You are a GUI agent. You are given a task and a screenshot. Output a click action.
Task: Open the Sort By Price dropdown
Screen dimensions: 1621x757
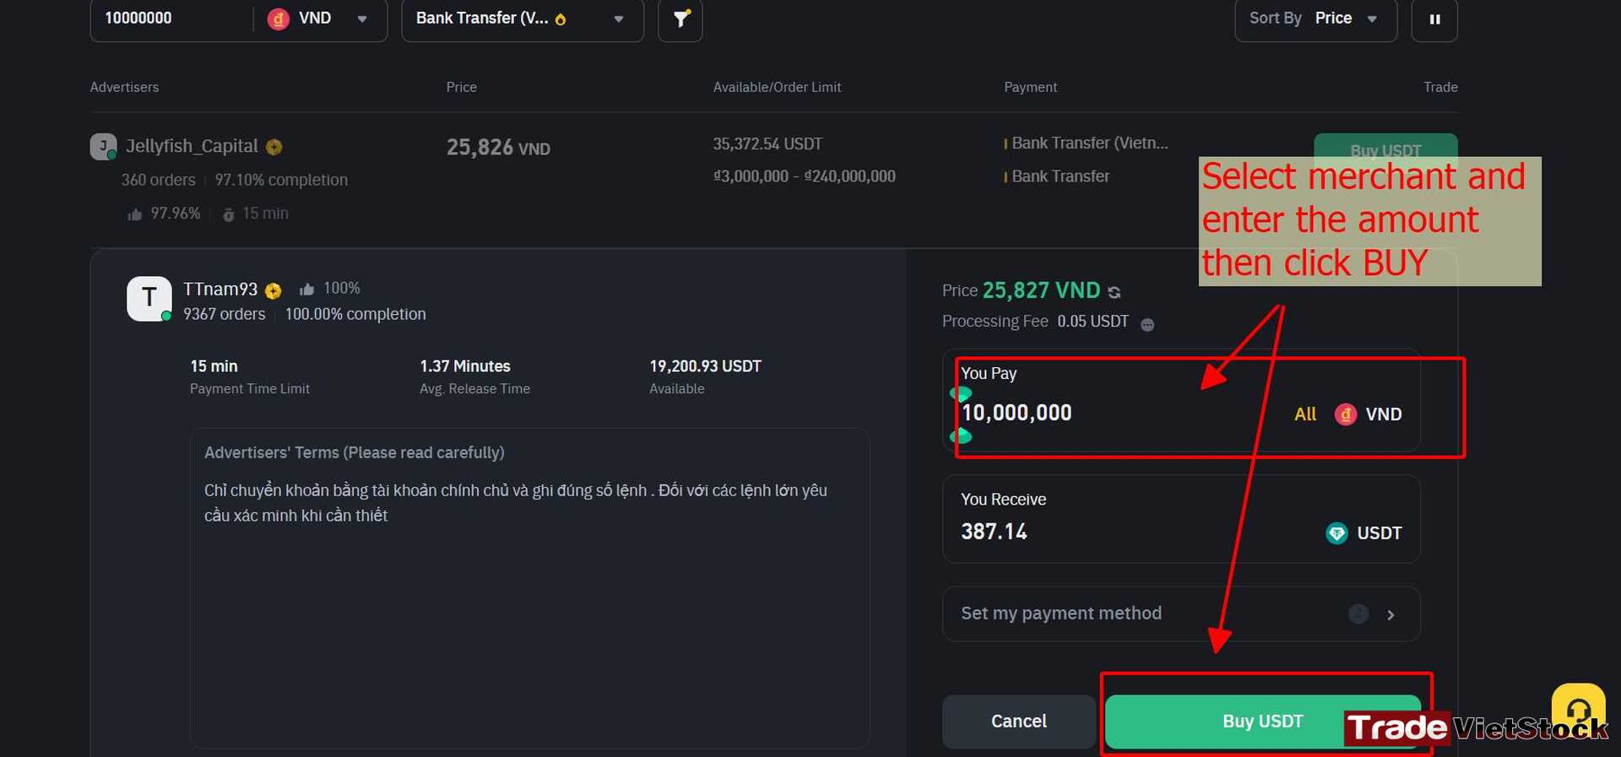[1315, 19]
